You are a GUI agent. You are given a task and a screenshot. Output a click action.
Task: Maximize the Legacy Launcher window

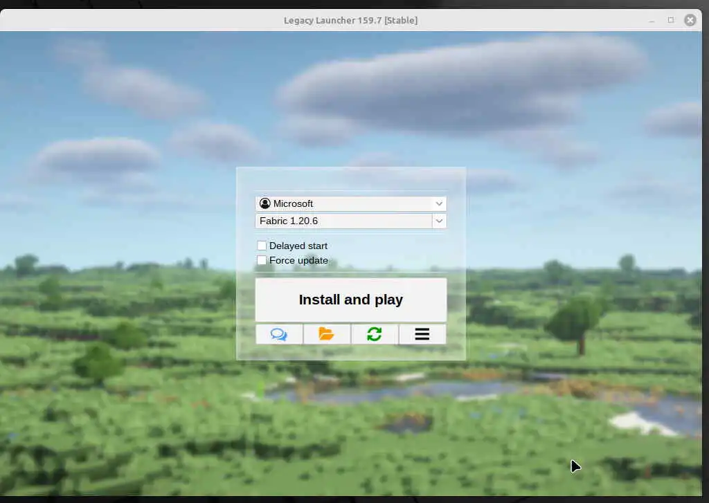click(670, 20)
